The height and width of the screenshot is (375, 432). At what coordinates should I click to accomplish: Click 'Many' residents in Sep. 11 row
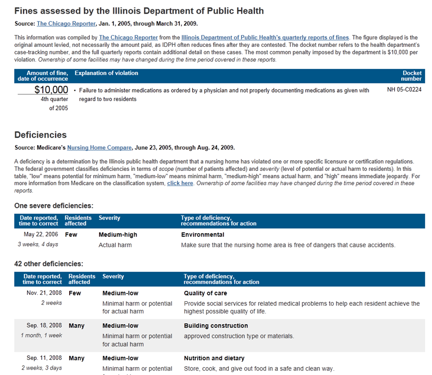pyautogui.click(x=77, y=358)
